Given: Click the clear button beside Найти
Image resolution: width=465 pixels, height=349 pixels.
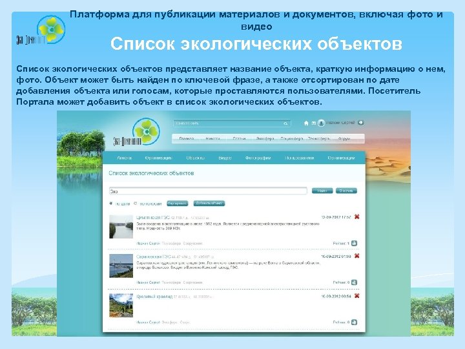Looking at the screenshot, I should [346, 191].
